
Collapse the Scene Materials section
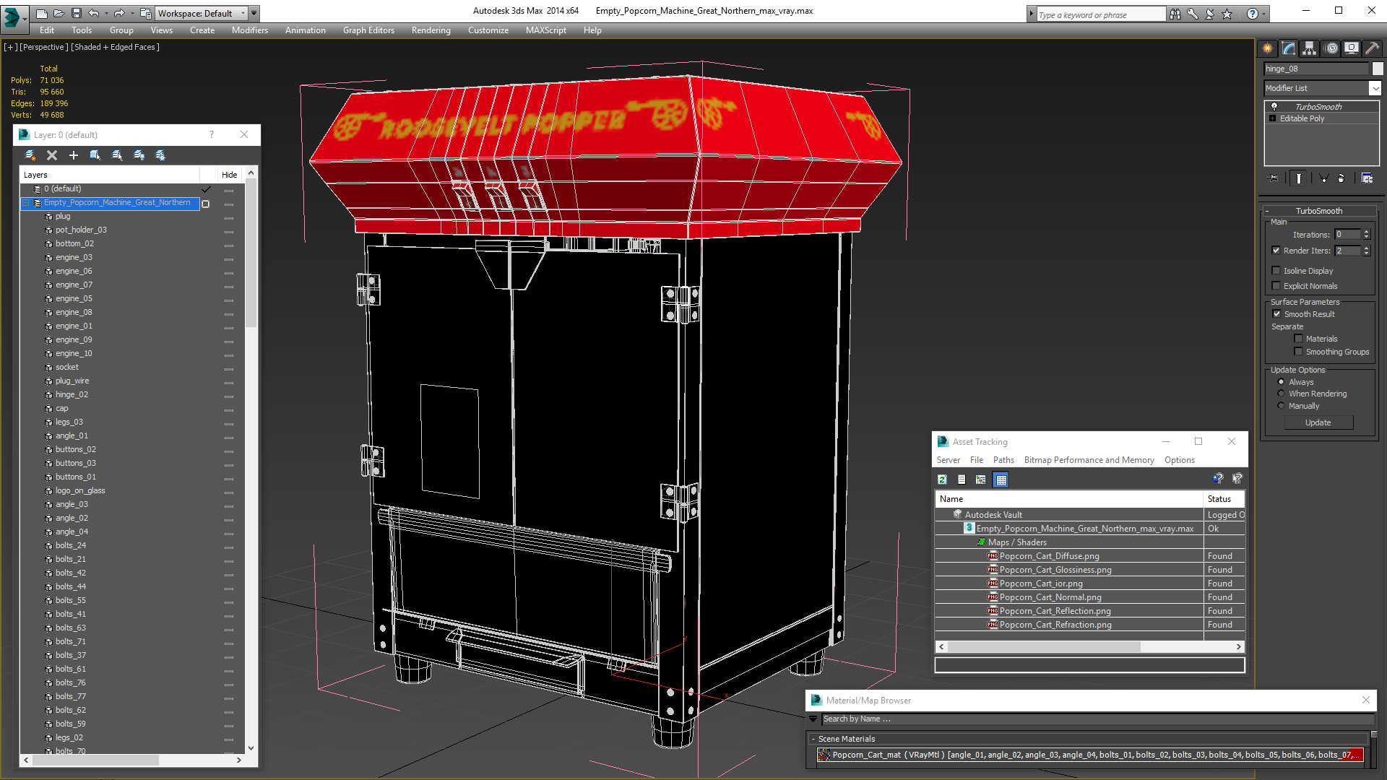(813, 739)
